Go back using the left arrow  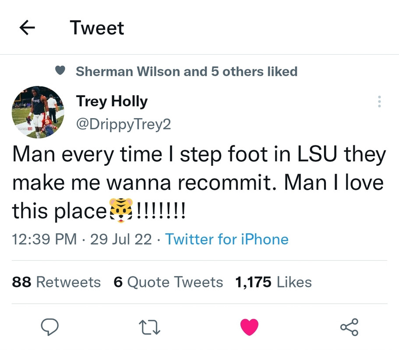(x=28, y=28)
